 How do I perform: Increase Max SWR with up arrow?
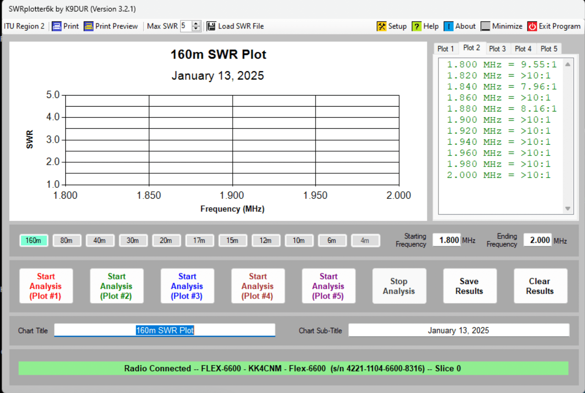[x=196, y=24]
